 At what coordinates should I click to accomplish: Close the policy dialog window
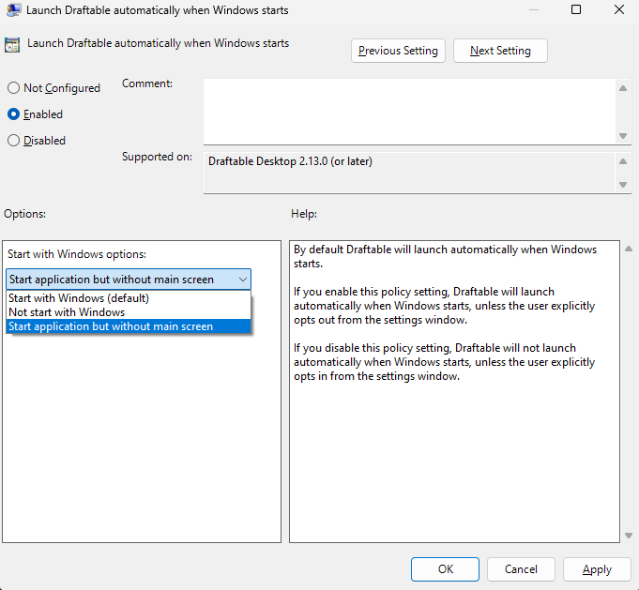[x=619, y=9]
